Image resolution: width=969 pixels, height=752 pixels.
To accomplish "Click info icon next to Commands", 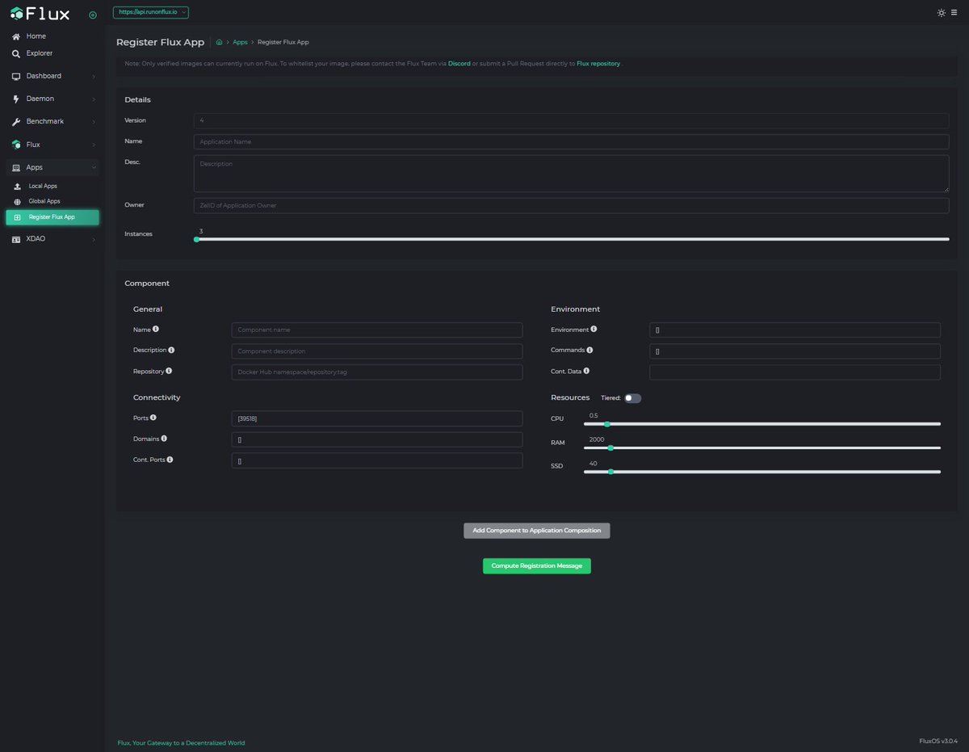I will click(x=589, y=350).
